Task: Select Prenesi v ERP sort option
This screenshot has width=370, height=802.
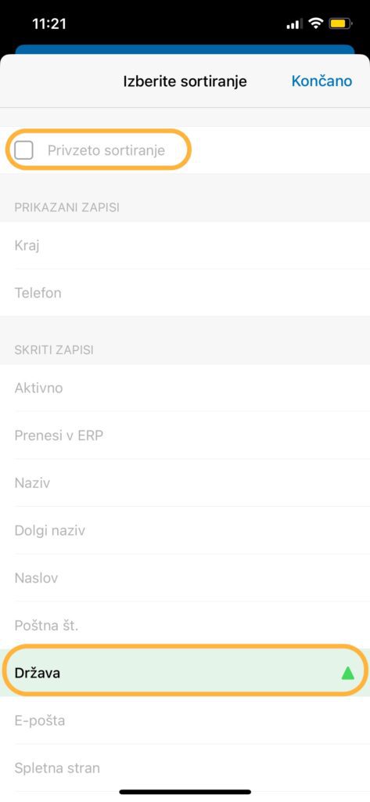Action: coord(185,435)
